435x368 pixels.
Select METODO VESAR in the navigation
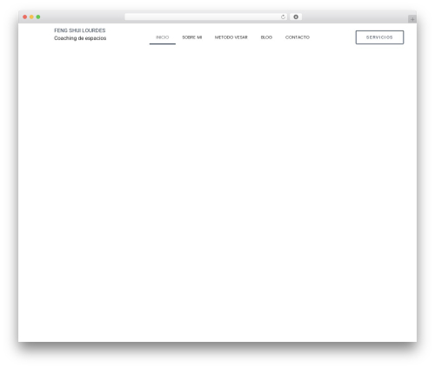point(231,37)
